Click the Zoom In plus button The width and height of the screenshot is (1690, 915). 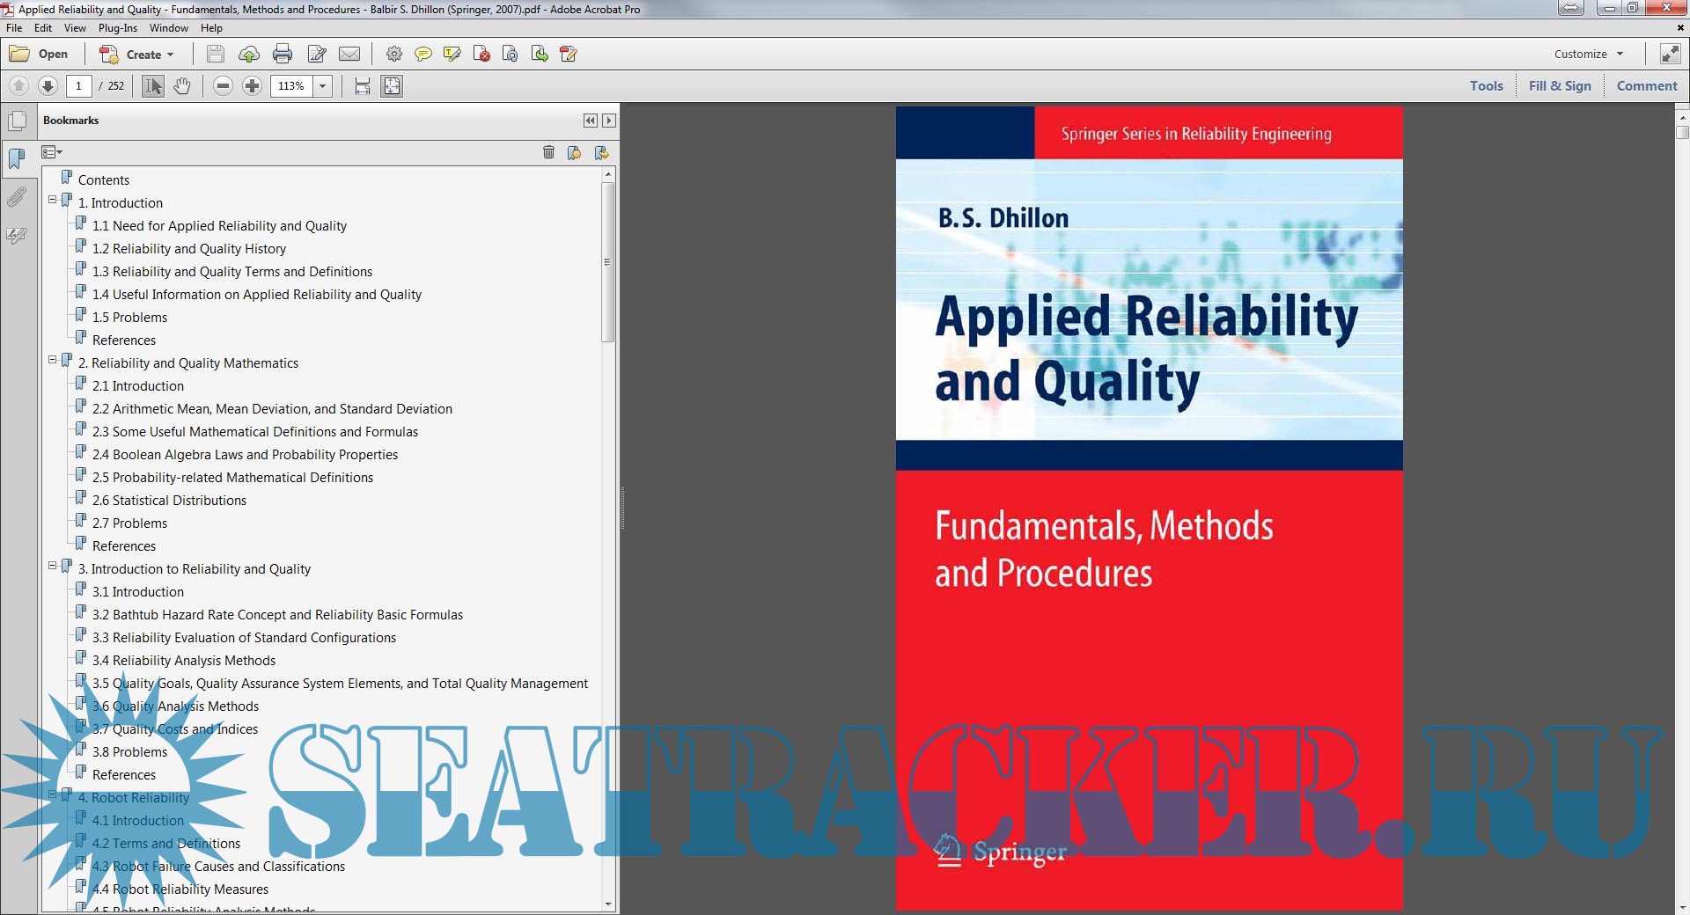(252, 86)
